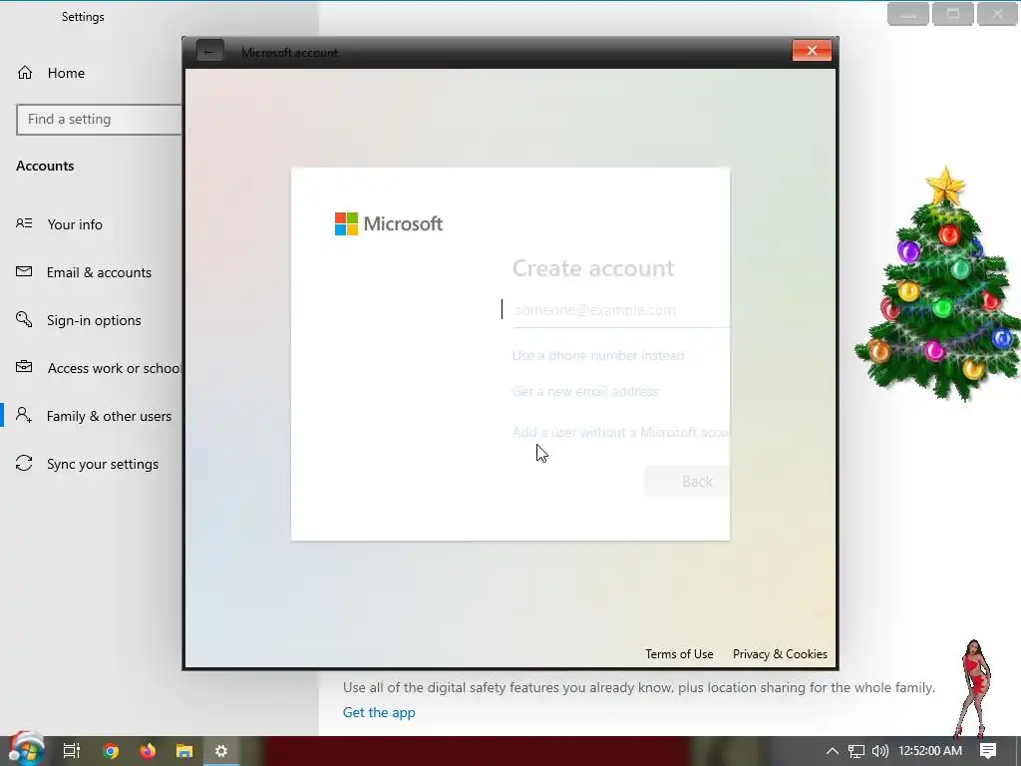Screen dimensions: 1021x766
Task: Click Get the app link
Action: [378, 712]
